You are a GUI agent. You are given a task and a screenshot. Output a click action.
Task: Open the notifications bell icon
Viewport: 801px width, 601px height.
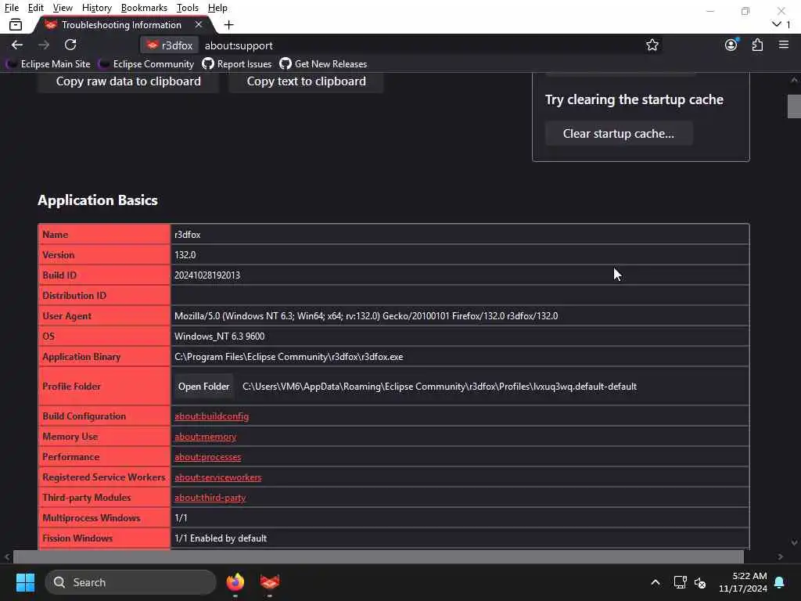coord(780,582)
